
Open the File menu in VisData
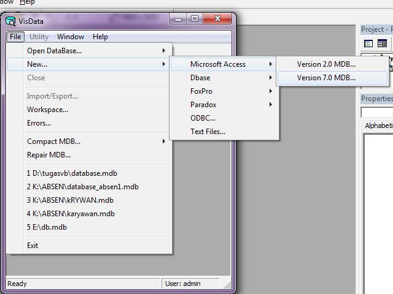coord(15,37)
